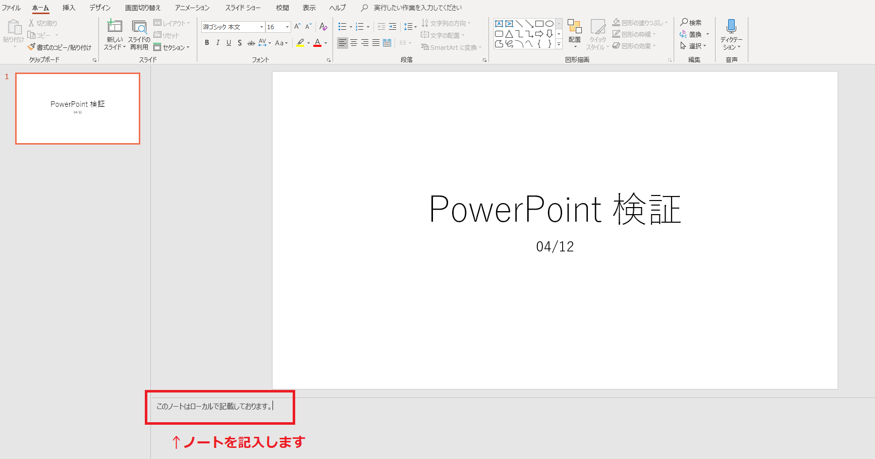Open the Change Case (Aa) dropdown

coord(281,43)
